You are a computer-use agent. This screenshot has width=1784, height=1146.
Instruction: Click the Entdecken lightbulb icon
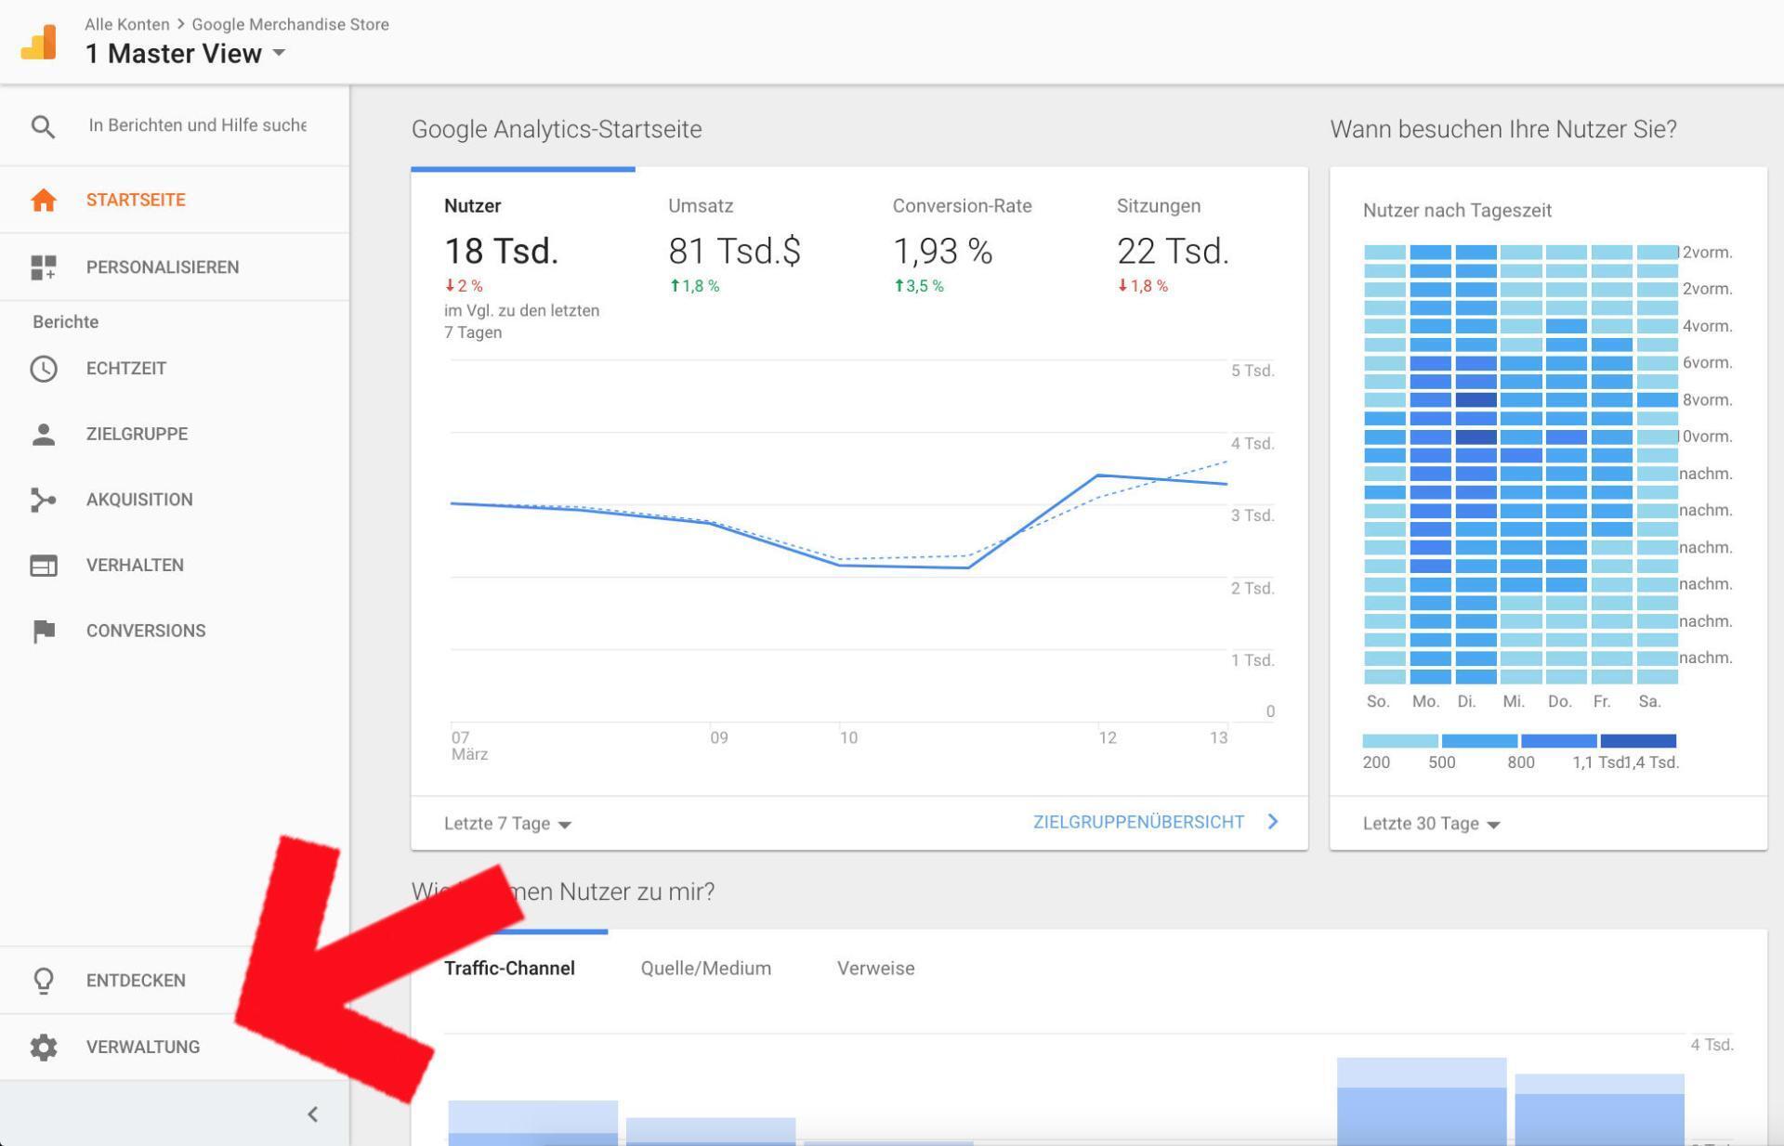[44, 981]
